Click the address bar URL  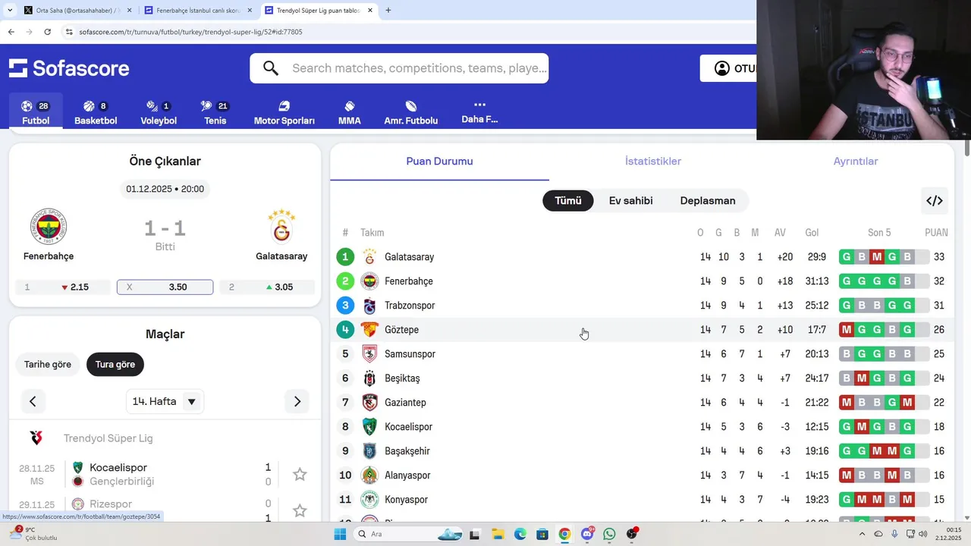[x=190, y=32]
